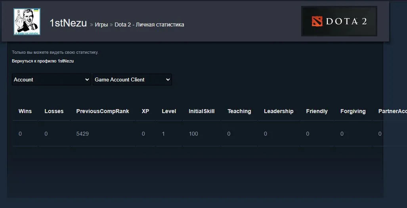The width and height of the screenshot is (407, 208).
Task: Select the InitialSkill value 100
Action: point(193,134)
